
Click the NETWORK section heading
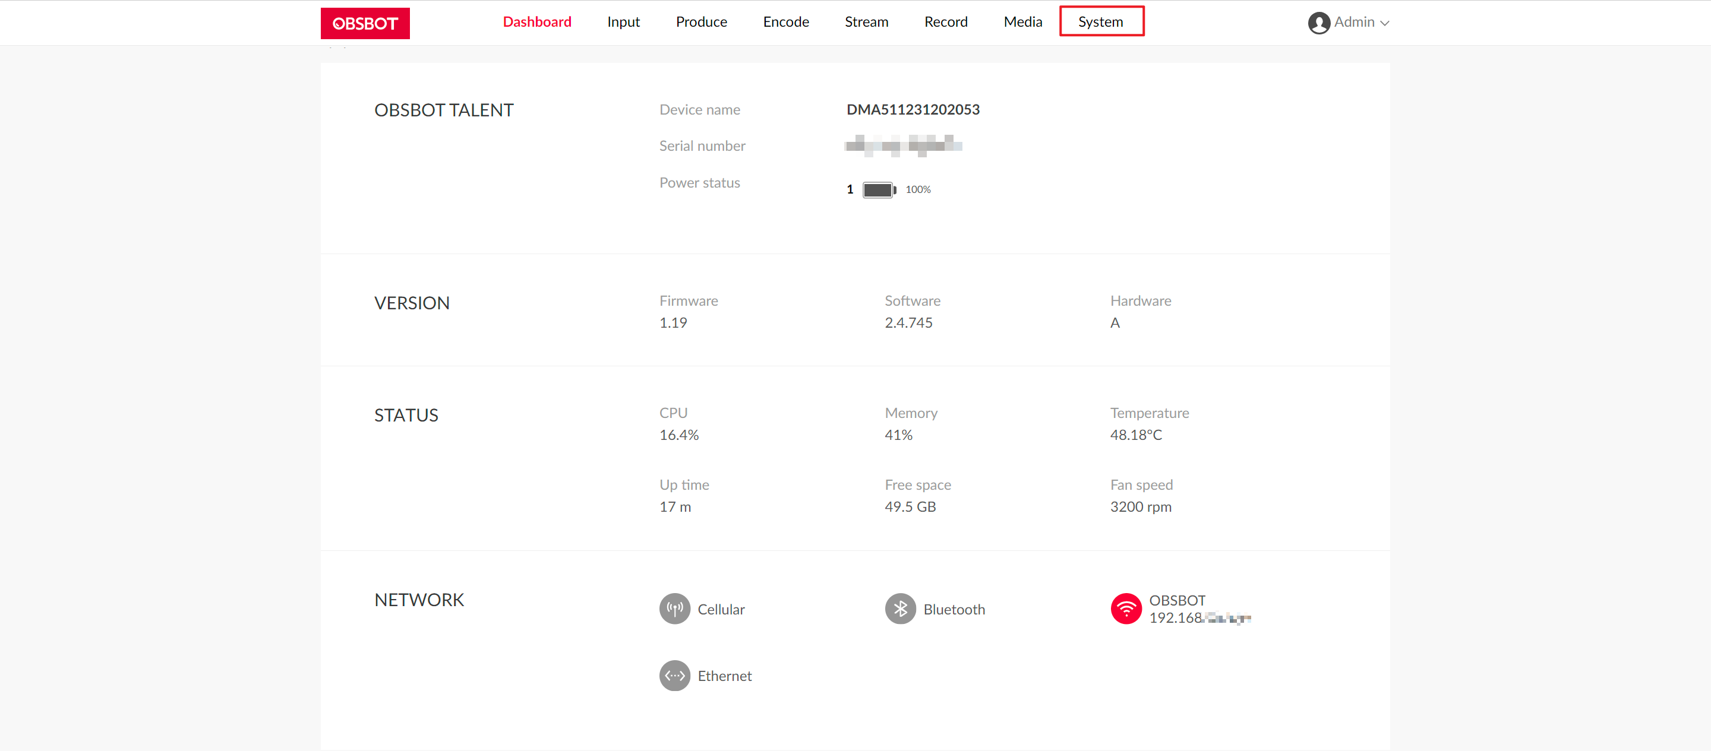(419, 600)
